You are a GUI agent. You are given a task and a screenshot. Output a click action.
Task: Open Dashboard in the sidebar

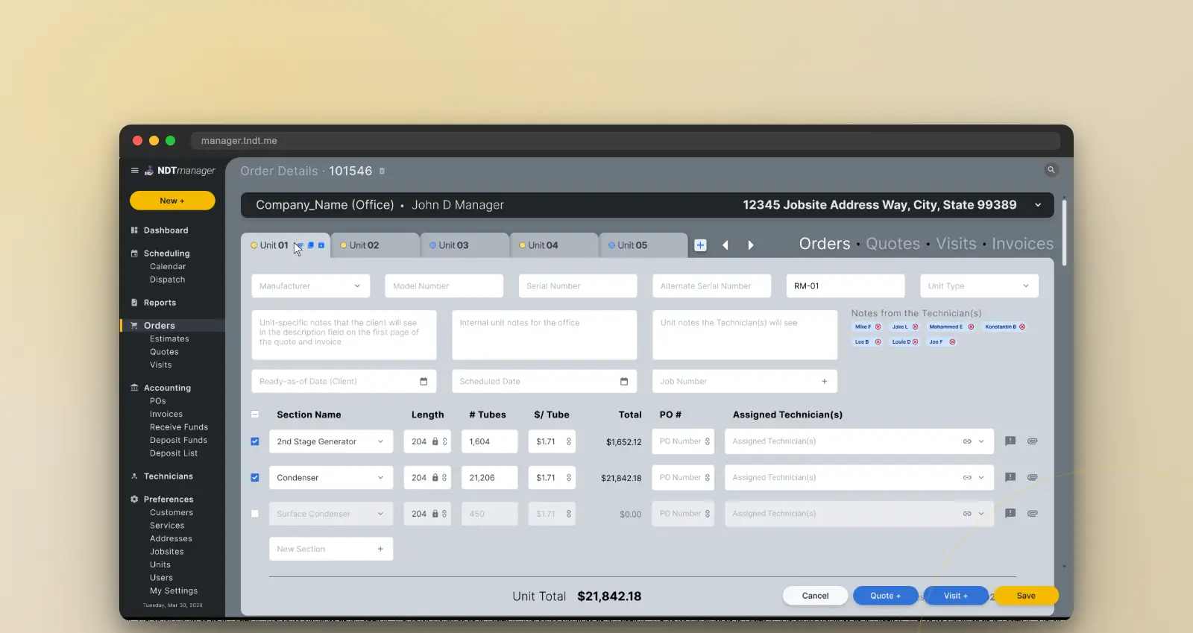pos(166,231)
